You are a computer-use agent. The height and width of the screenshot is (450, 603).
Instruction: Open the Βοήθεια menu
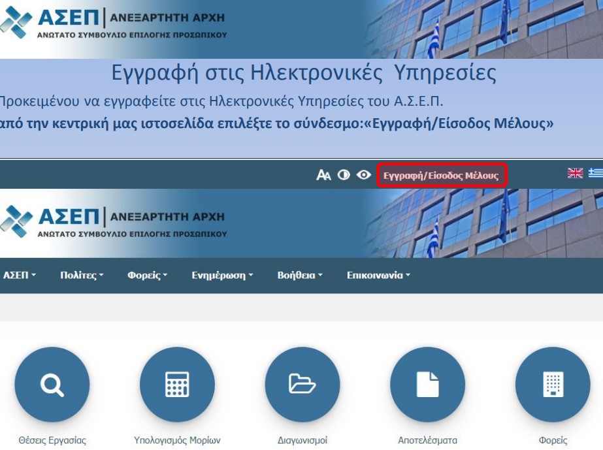point(300,276)
